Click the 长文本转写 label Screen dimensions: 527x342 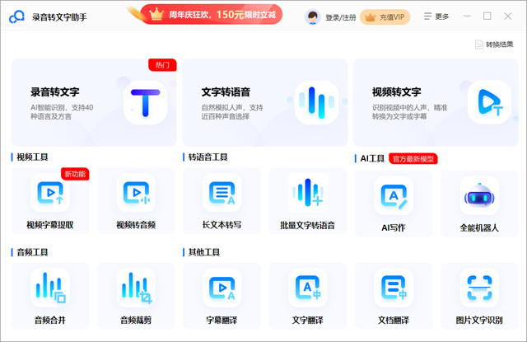[222, 225]
